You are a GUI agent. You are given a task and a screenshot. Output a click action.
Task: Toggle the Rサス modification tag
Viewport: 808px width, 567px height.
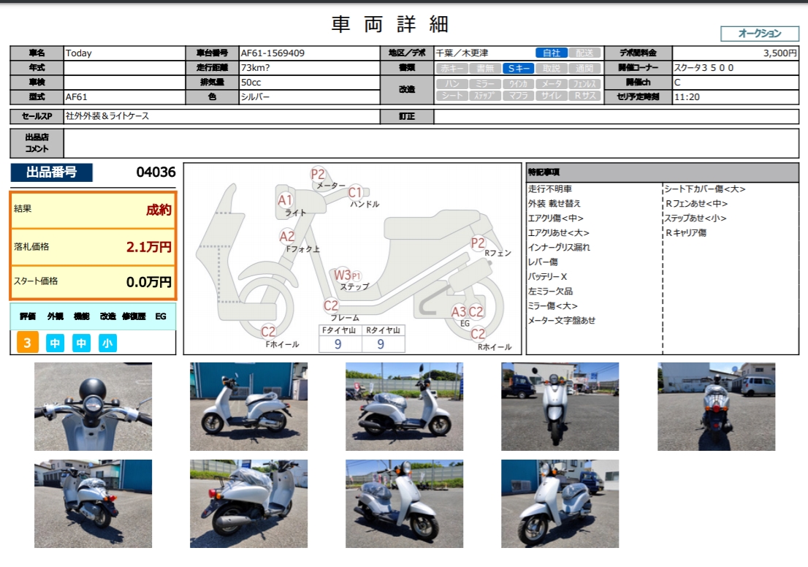pyautogui.click(x=584, y=96)
